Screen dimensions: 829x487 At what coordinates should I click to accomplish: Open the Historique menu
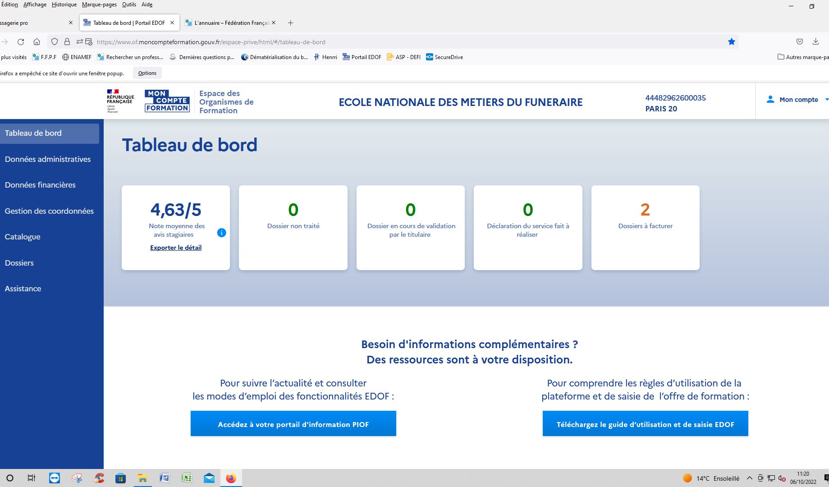click(64, 5)
